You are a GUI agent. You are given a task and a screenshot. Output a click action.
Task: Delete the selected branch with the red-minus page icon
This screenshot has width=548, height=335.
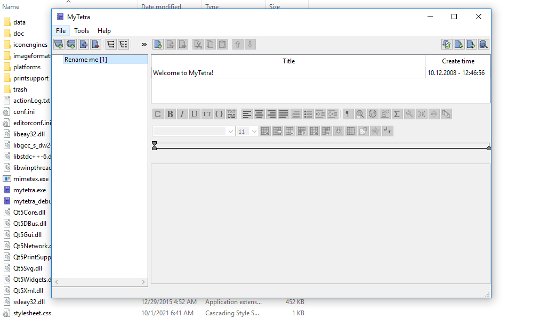click(x=95, y=44)
